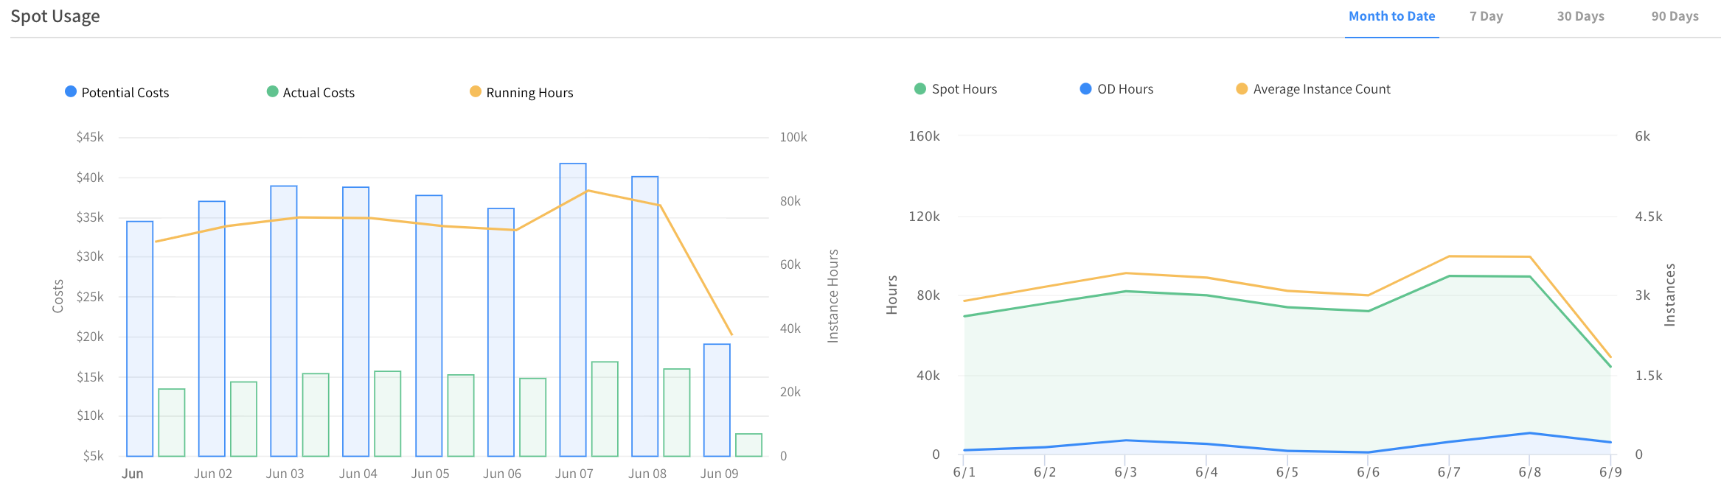
Task: Click the Jun 03 potential costs bar
Action: tap(284, 320)
